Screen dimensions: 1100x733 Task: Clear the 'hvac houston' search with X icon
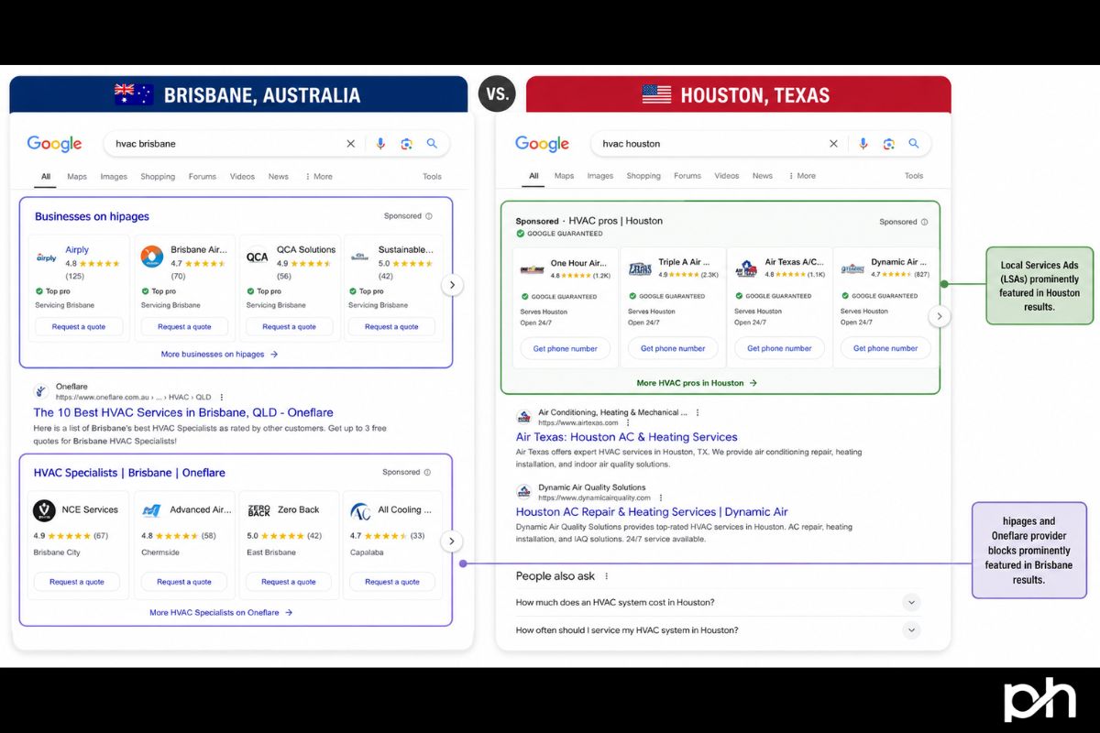[833, 144]
